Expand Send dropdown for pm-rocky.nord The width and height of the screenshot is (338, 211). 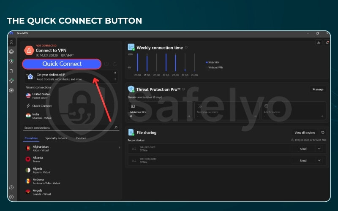click(319, 160)
